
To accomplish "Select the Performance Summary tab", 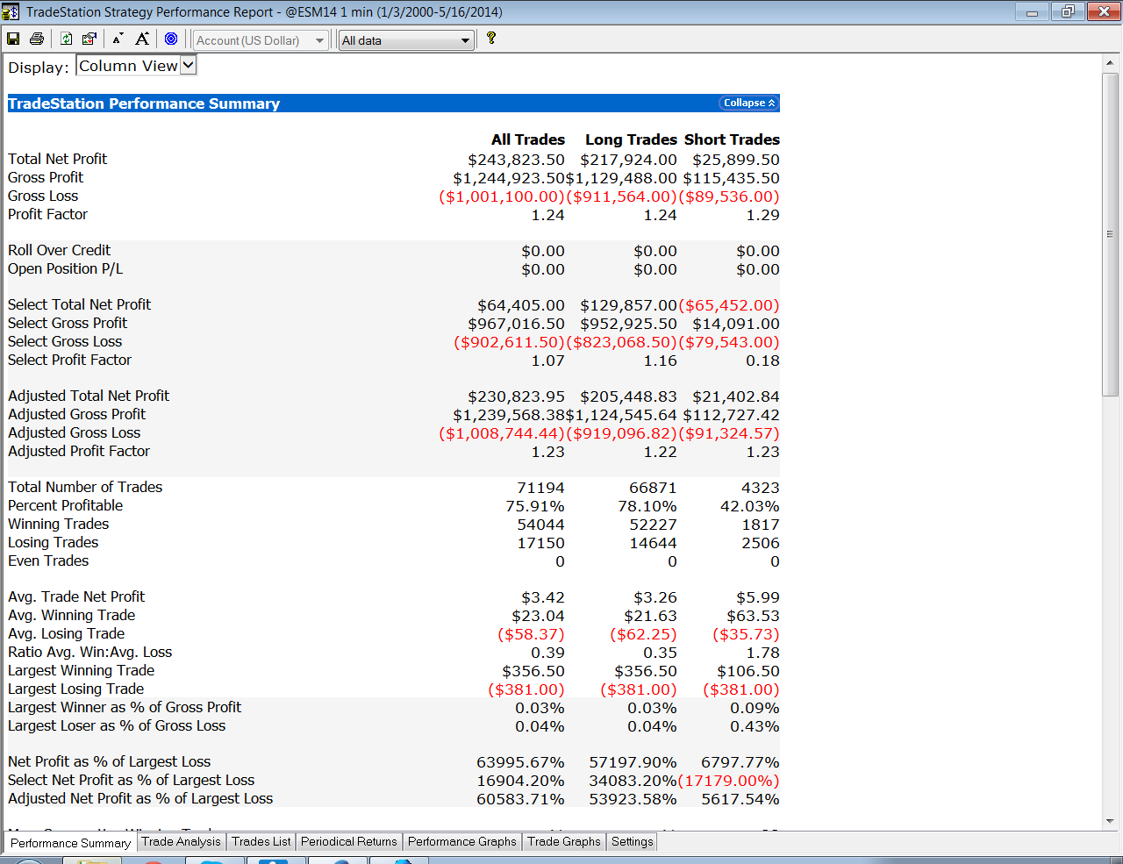I will (x=71, y=843).
